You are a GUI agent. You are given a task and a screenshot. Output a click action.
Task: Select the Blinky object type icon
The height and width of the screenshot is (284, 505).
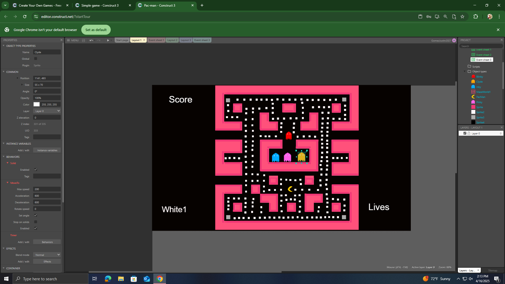(473, 77)
